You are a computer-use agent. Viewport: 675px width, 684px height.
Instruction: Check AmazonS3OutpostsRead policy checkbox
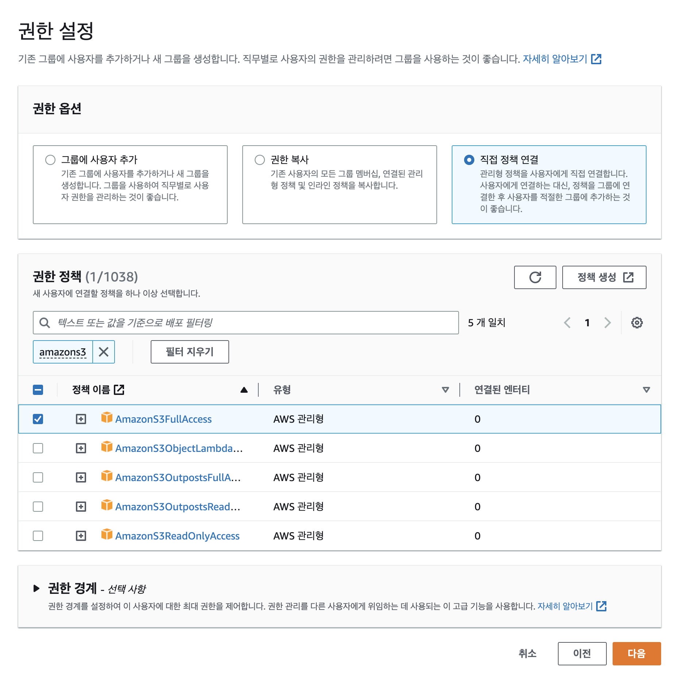coord(38,507)
